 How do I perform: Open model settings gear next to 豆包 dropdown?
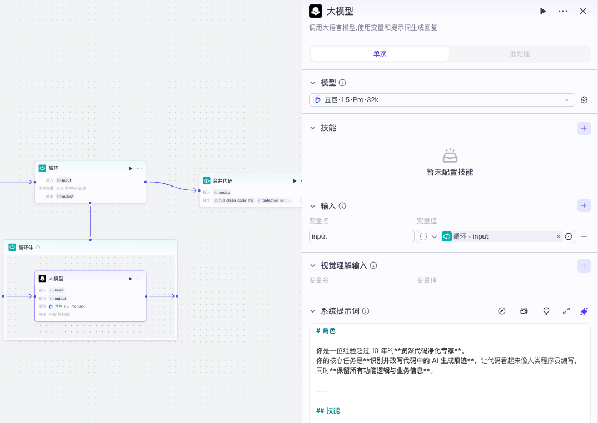tap(584, 100)
